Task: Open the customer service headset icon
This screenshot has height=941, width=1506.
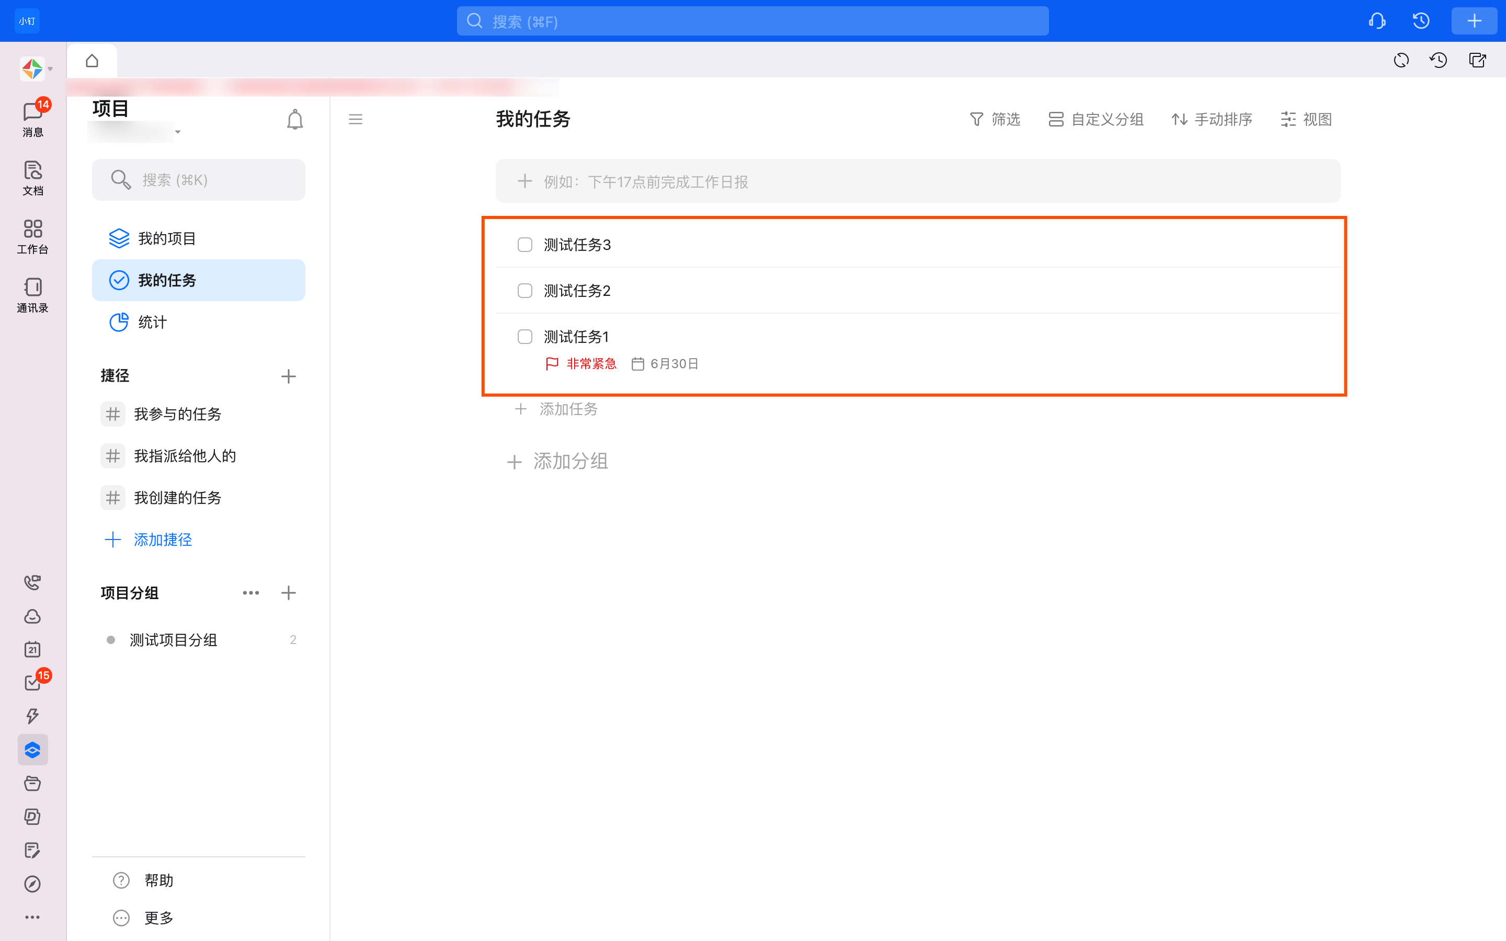Action: 1377,21
